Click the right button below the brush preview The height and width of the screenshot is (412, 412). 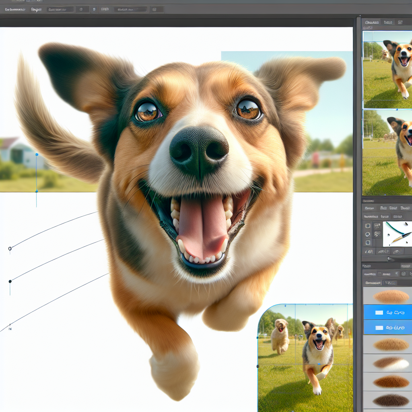tap(397, 252)
